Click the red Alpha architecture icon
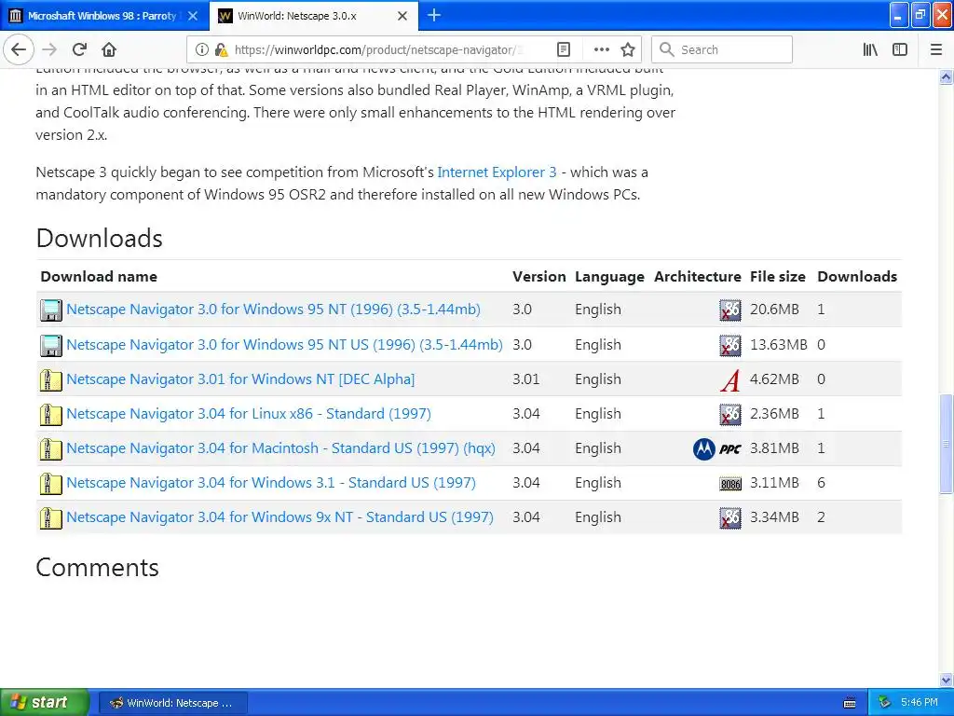Viewport: 954px width, 716px height. 730,380
